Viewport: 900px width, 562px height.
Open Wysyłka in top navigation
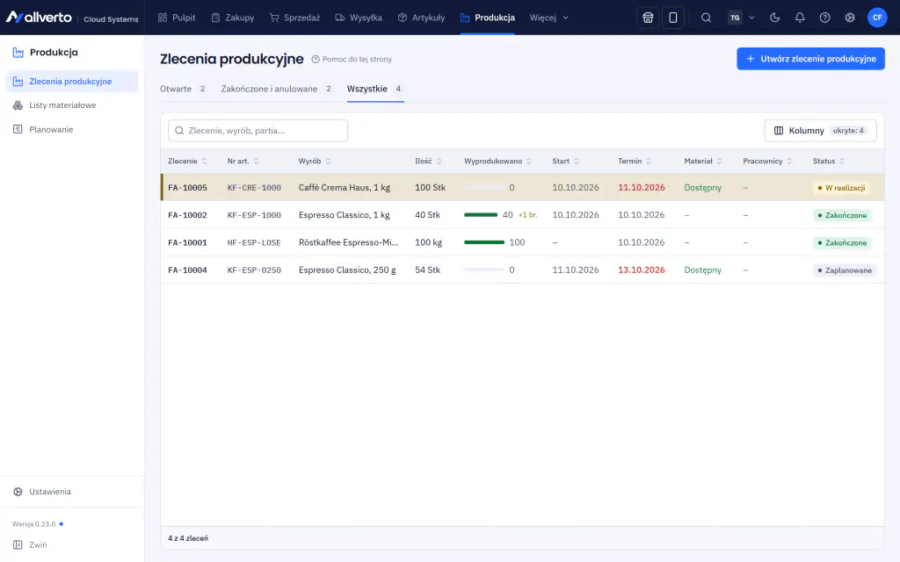click(359, 18)
